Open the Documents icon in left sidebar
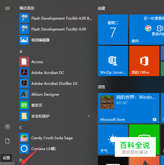Screen dimensions: 164x165 [x=8, y=141]
